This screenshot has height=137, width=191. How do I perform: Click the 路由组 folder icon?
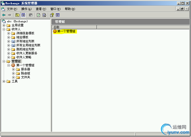click(18, 73)
